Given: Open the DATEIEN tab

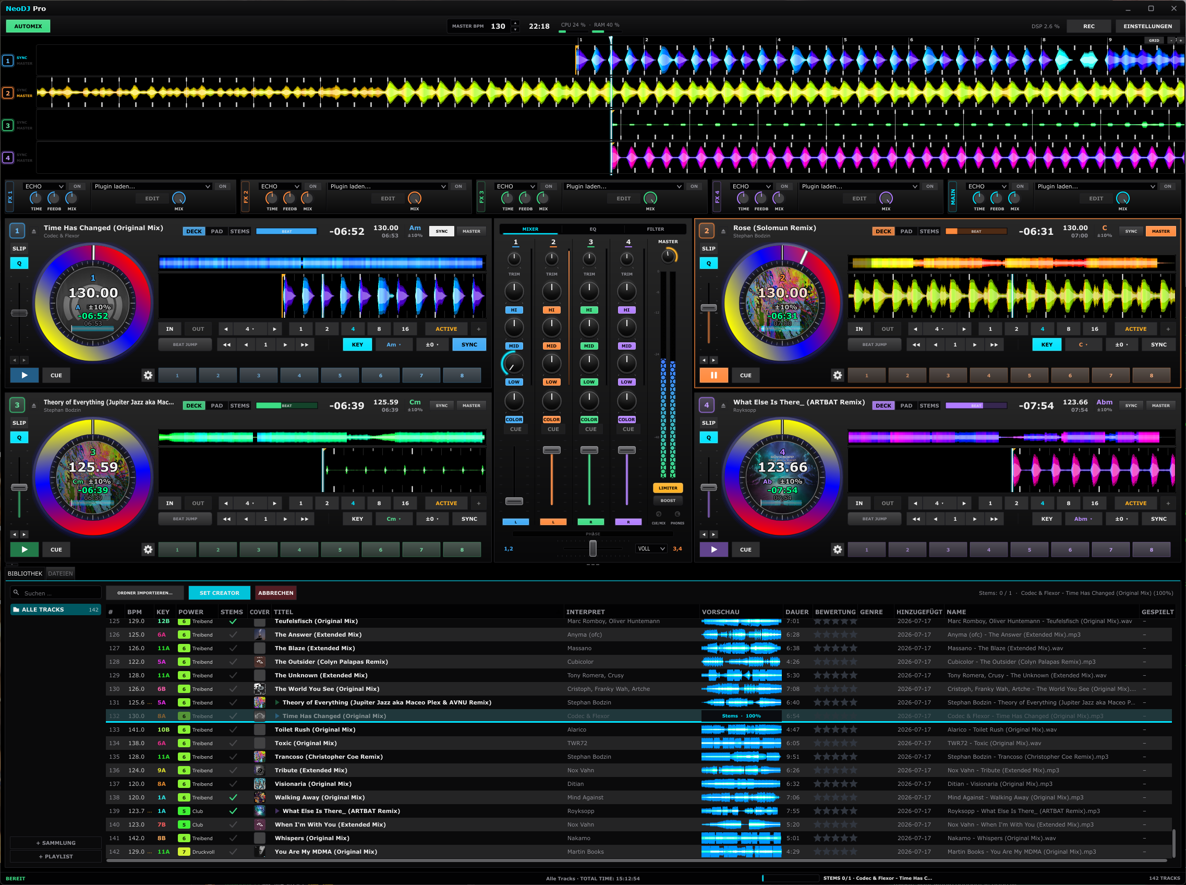Looking at the screenshot, I should pos(60,573).
